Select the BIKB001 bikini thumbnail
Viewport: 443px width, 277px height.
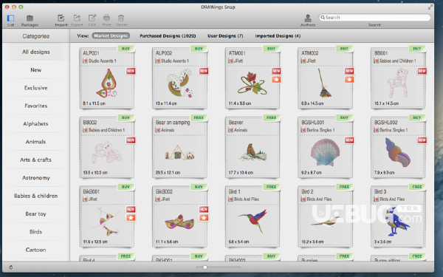106,222
